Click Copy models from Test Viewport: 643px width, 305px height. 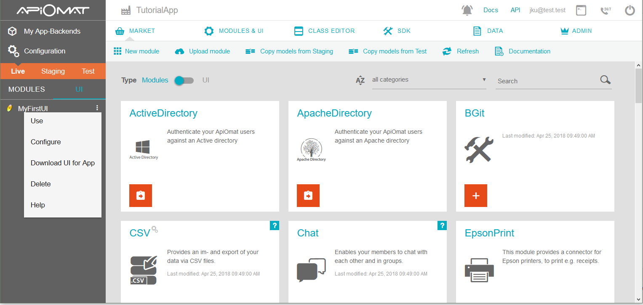pyautogui.click(x=388, y=51)
